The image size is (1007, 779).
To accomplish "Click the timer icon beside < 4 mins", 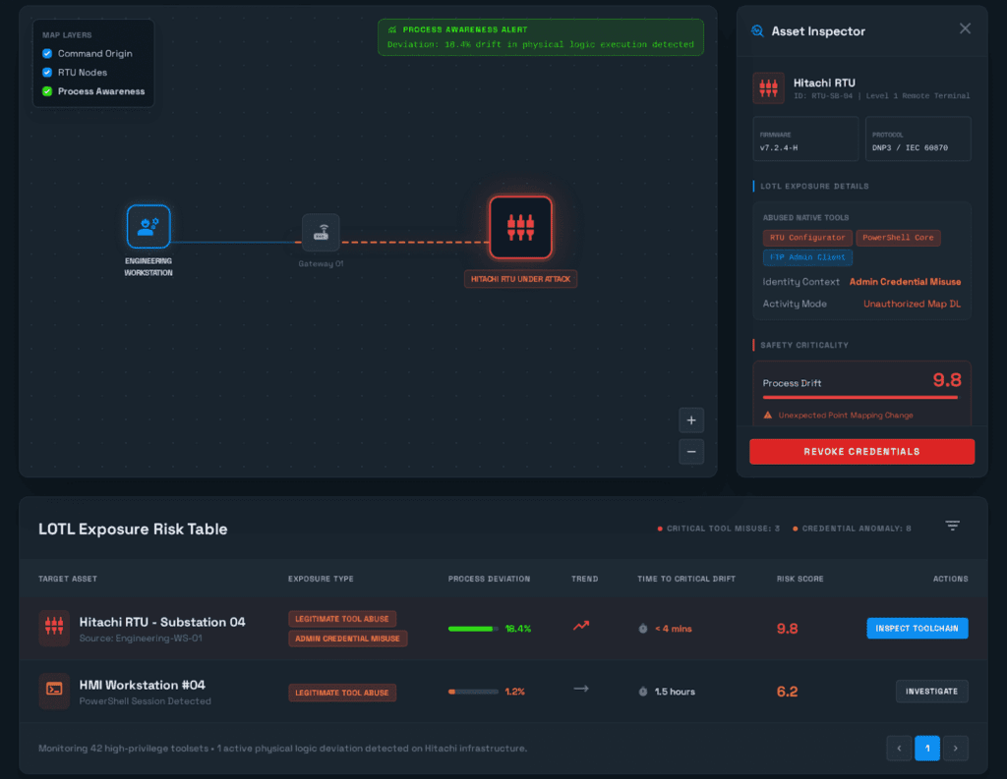I will [643, 629].
